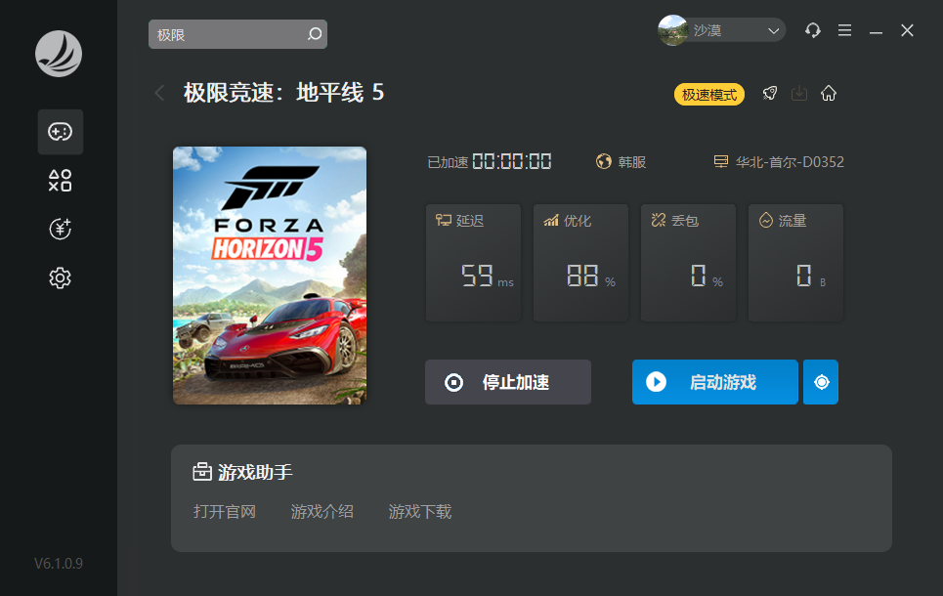Toggle the 极速模式 mode badge
Image resolution: width=943 pixels, height=596 pixels.
point(708,95)
